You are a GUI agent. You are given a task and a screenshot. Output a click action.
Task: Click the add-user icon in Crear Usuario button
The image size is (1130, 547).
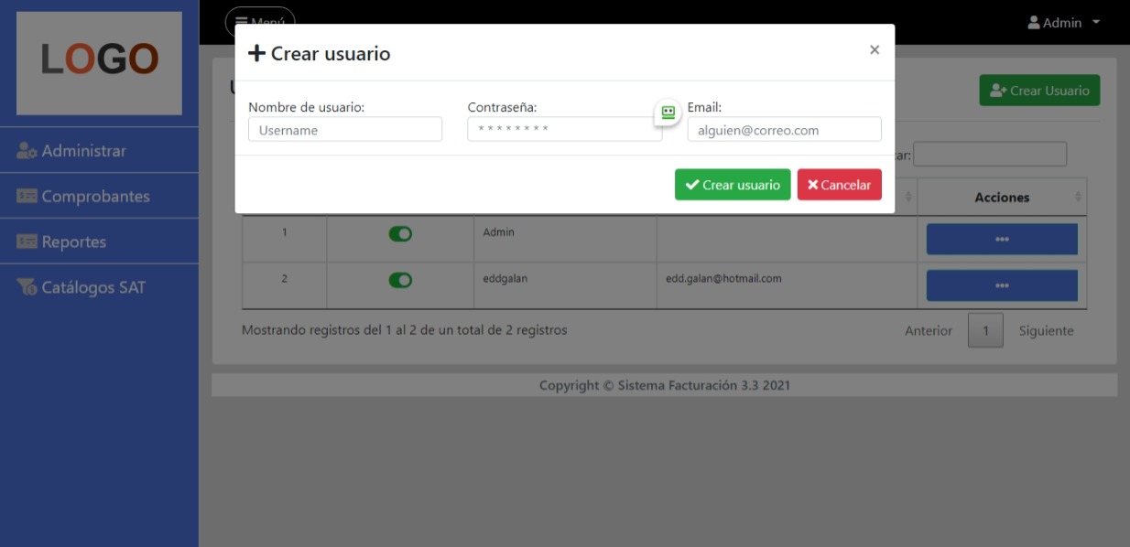(x=999, y=91)
